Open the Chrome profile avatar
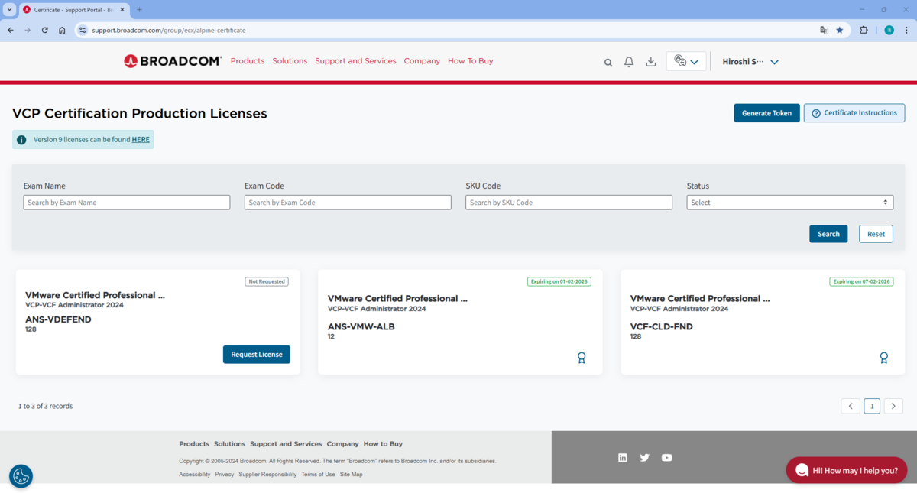 click(x=889, y=30)
